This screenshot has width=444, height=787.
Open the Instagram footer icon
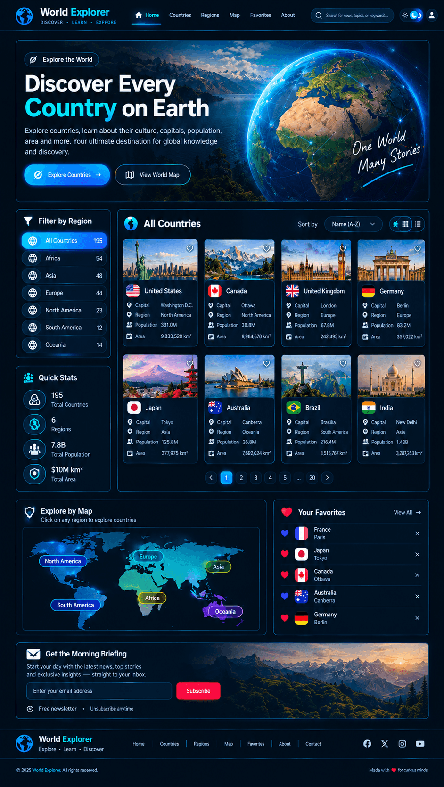402,744
